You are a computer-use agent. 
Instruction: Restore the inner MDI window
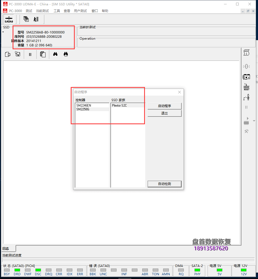[x=248, y=11]
